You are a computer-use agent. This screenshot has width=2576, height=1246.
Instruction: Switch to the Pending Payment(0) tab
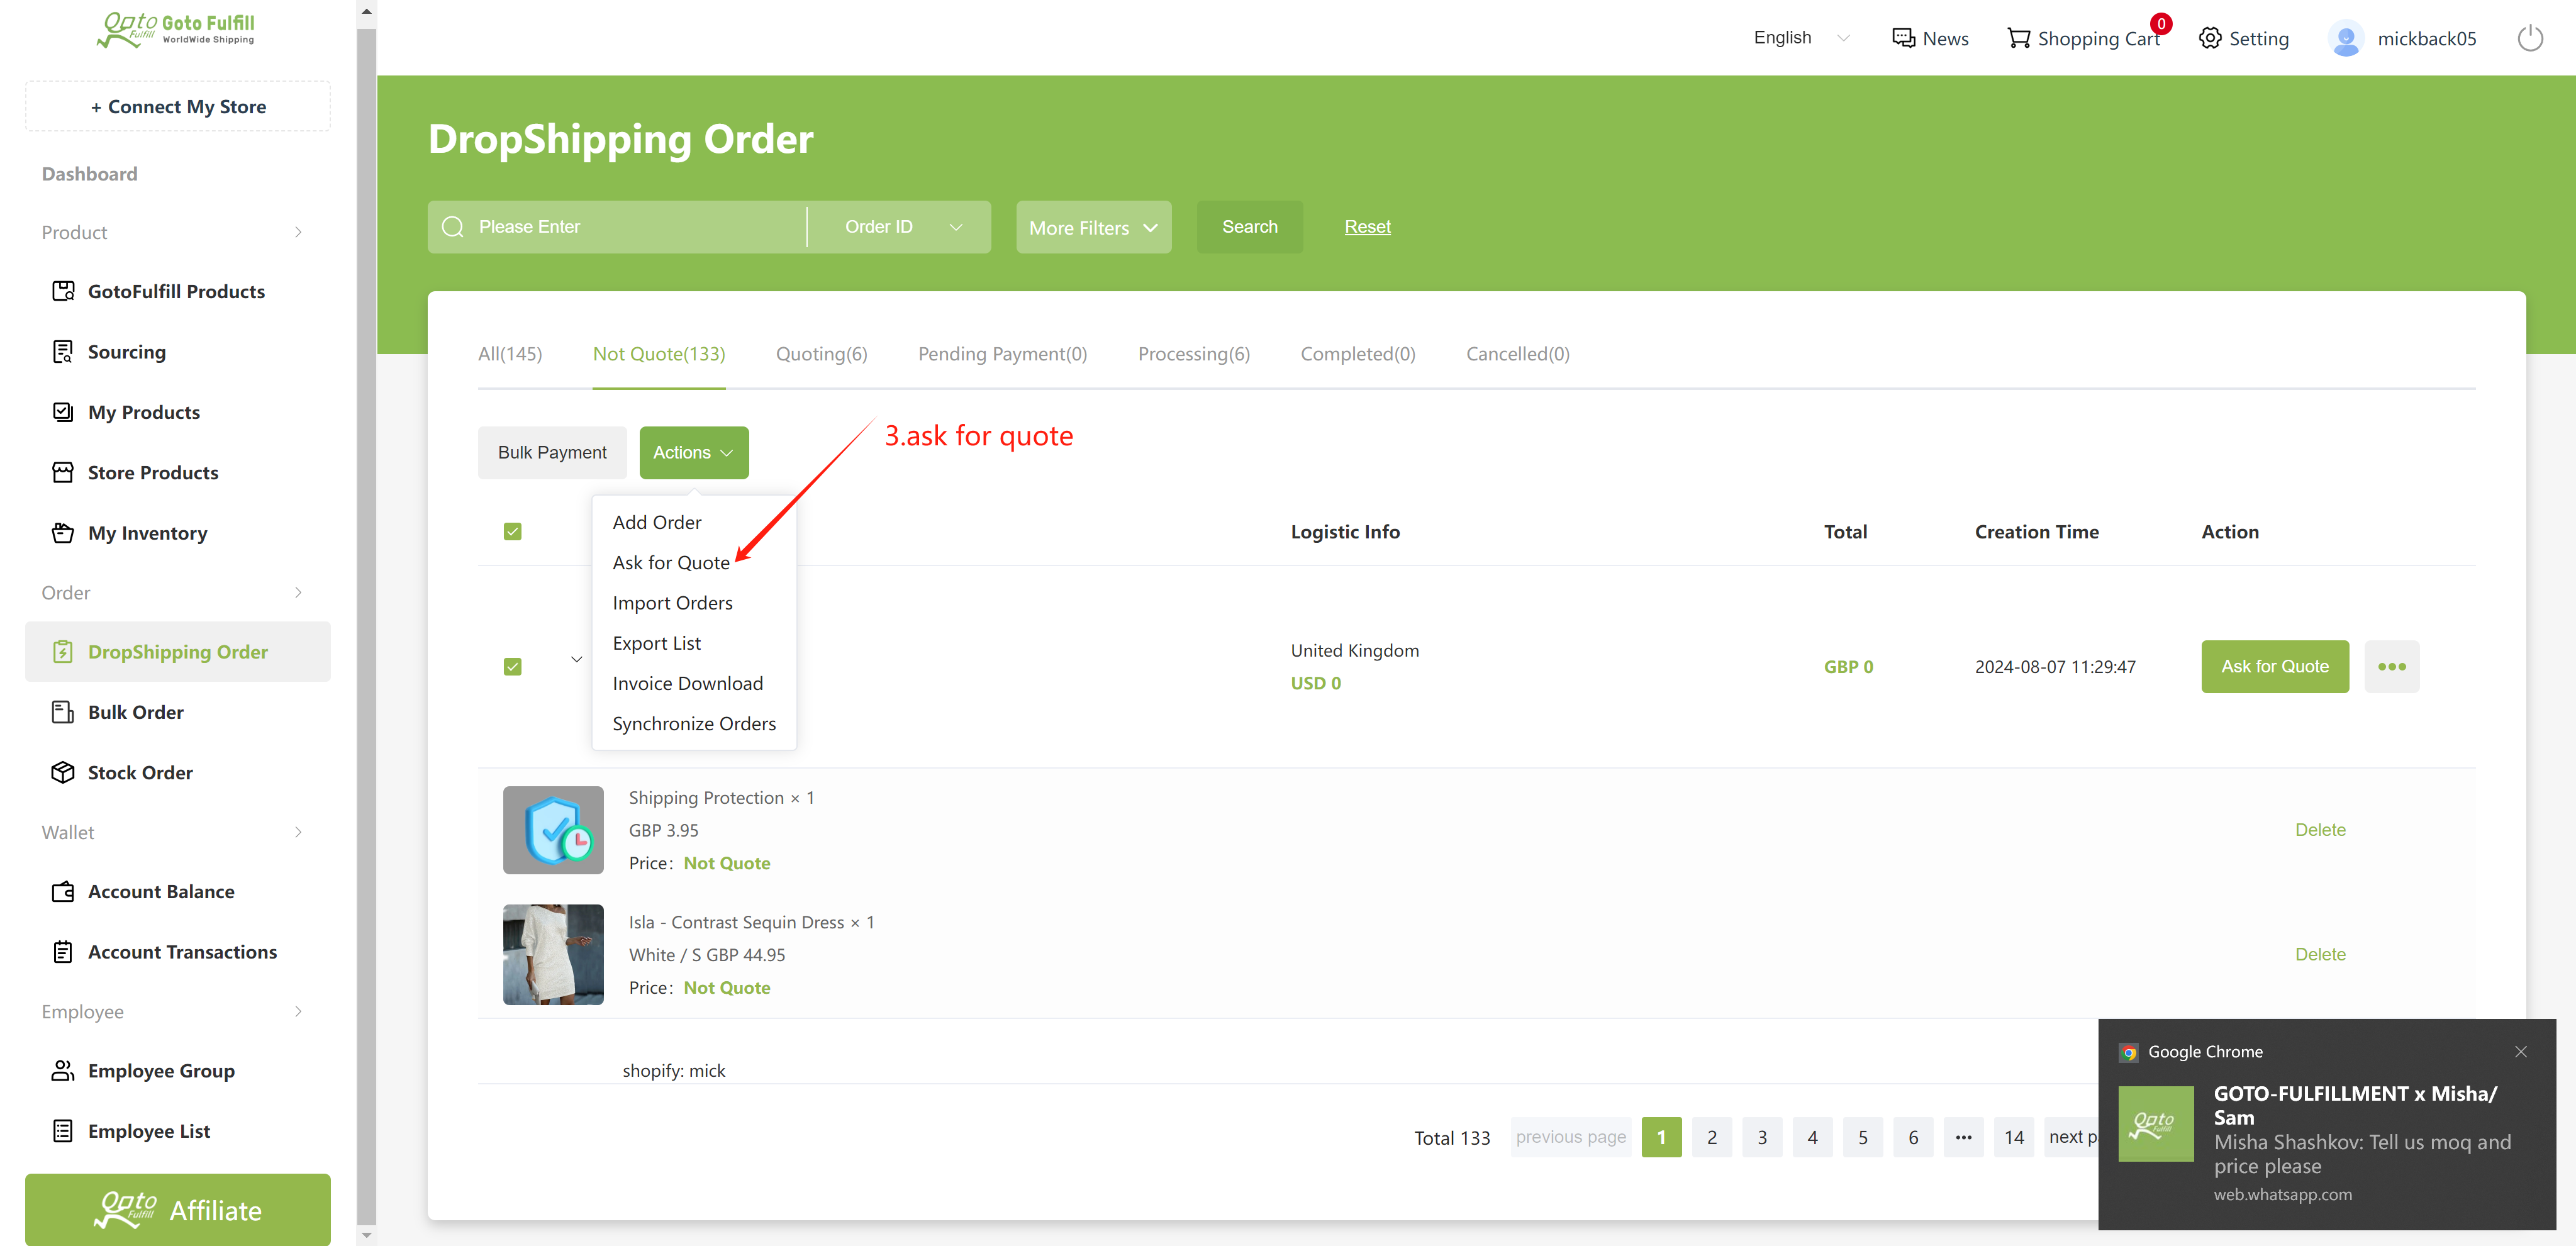click(x=1002, y=354)
